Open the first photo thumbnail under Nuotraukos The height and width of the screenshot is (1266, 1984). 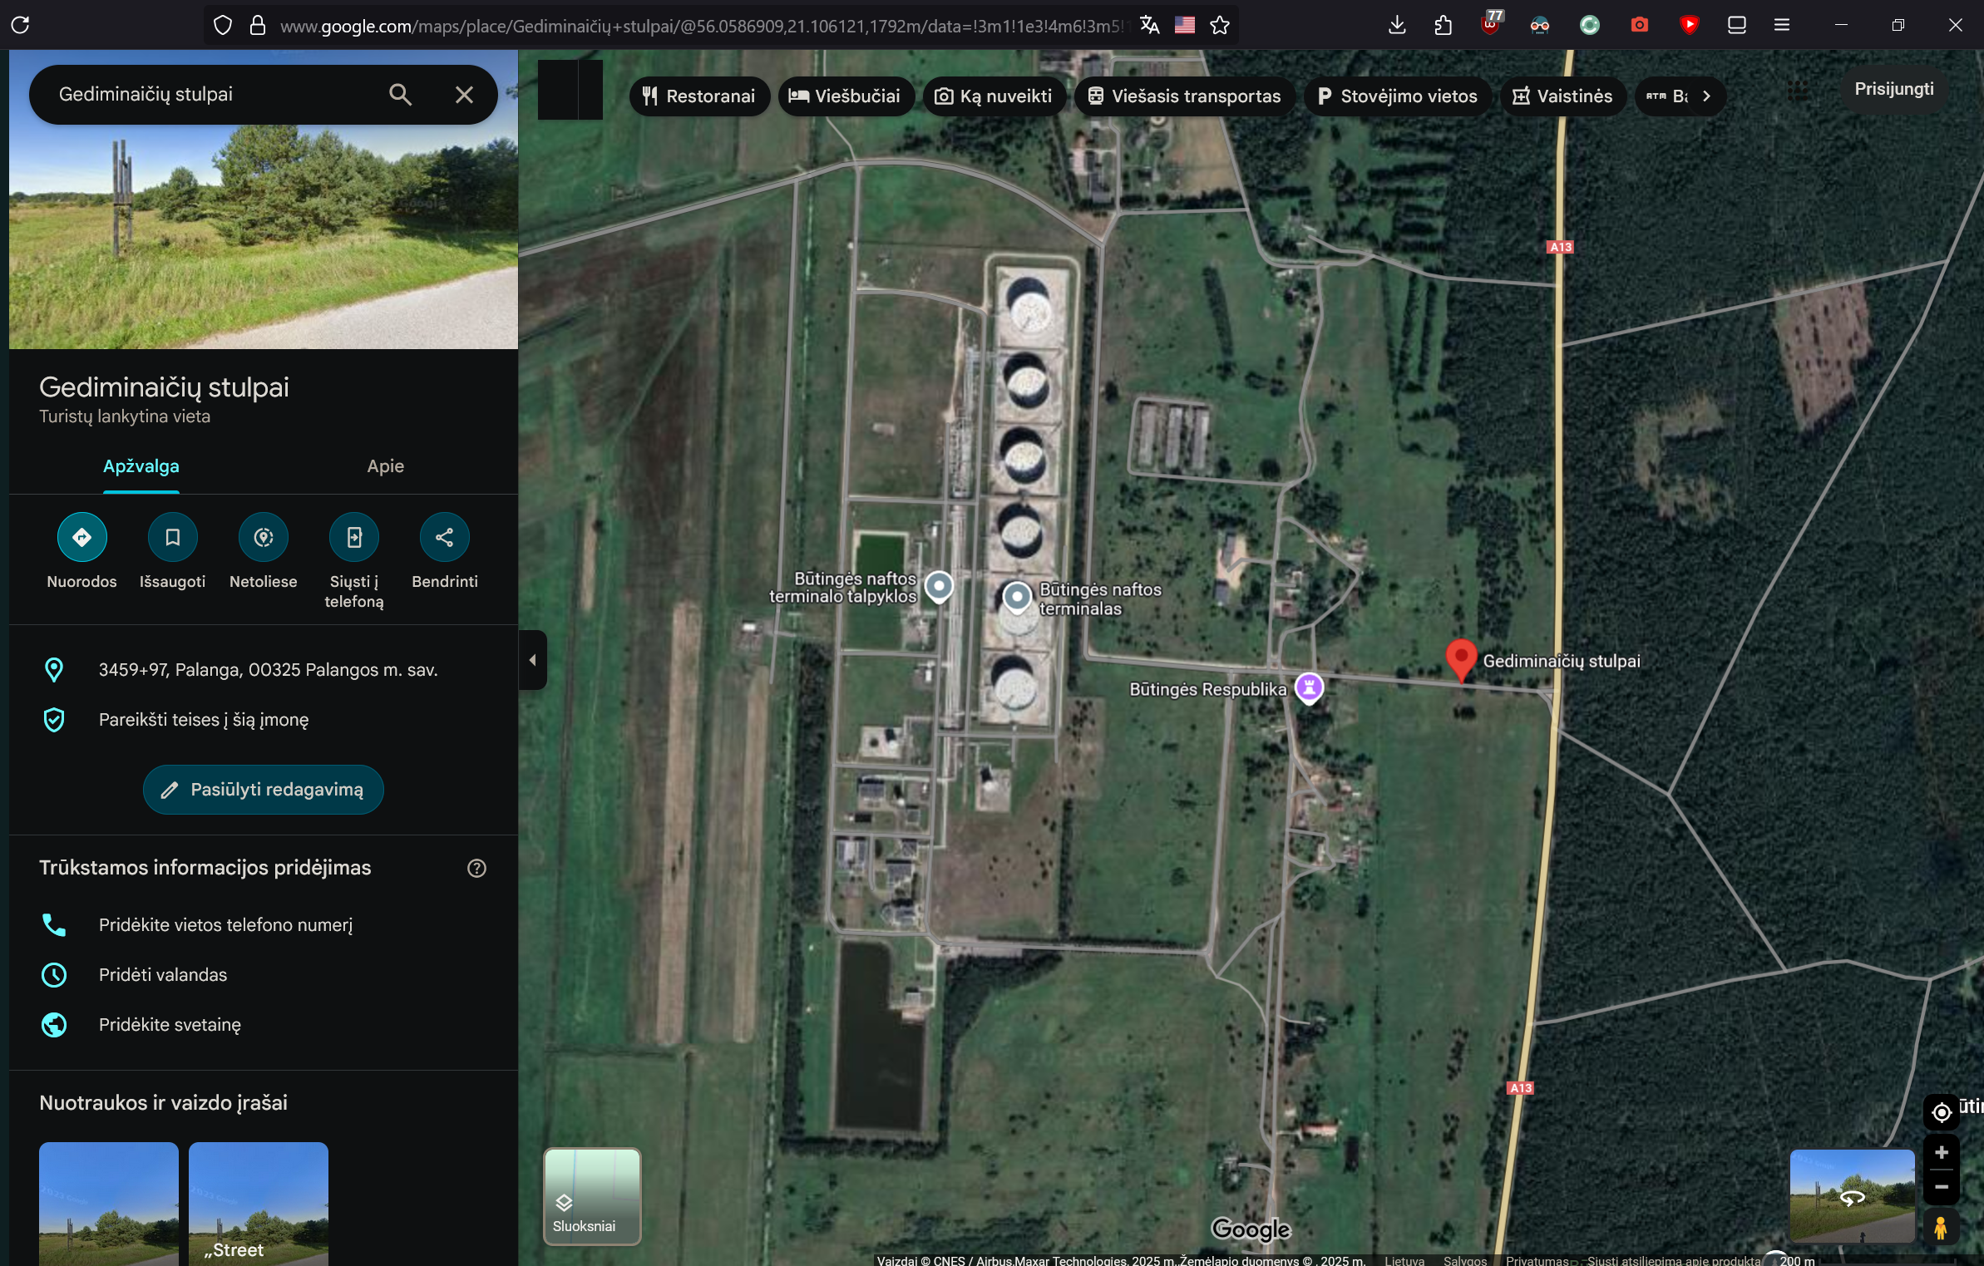click(x=109, y=1204)
